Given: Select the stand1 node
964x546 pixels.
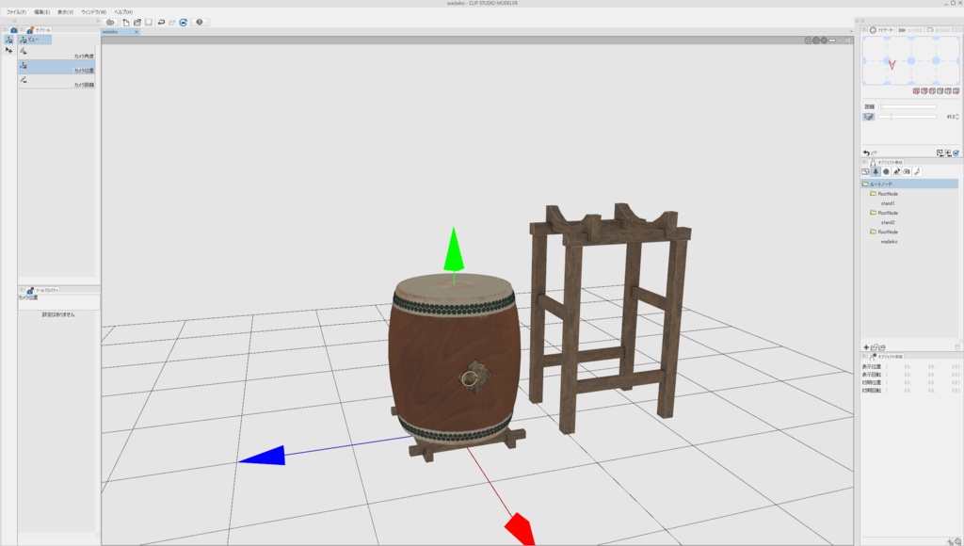Looking at the screenshot, I should 888,203.
